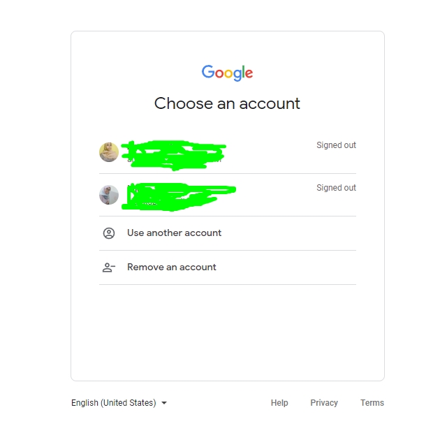Viewport: 440px width, 426px height.
Task: Click the second account's Signed out label
Action: [x=336, y=188]
